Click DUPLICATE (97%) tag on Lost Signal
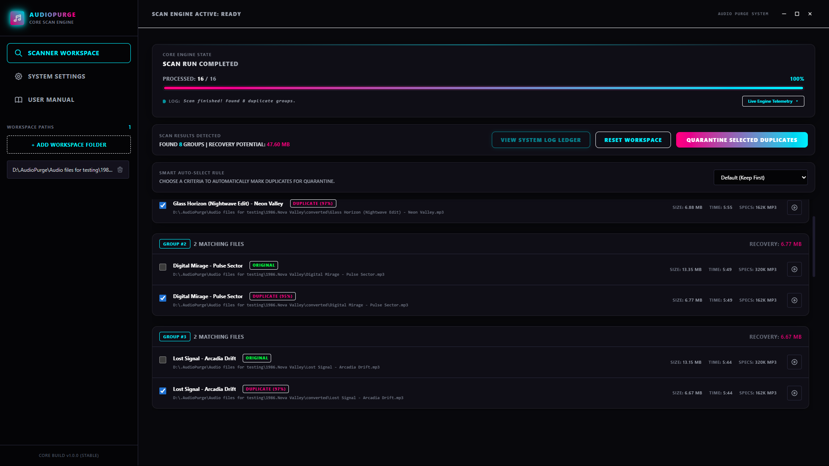Image resolution: width=829 pixels, height=466 pixels. coord(266,389)
